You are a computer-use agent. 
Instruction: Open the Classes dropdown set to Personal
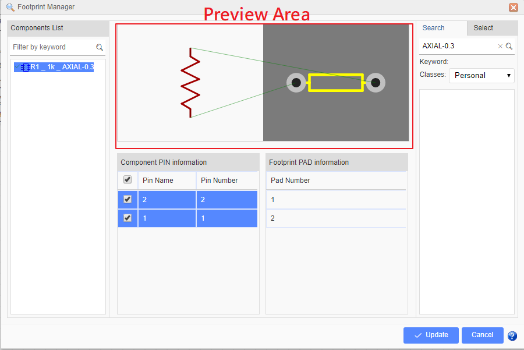(x=481, y=75)
